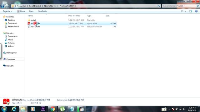Click the 875 KB size cell
Screen dimensions: 200x112
(113, 24)
